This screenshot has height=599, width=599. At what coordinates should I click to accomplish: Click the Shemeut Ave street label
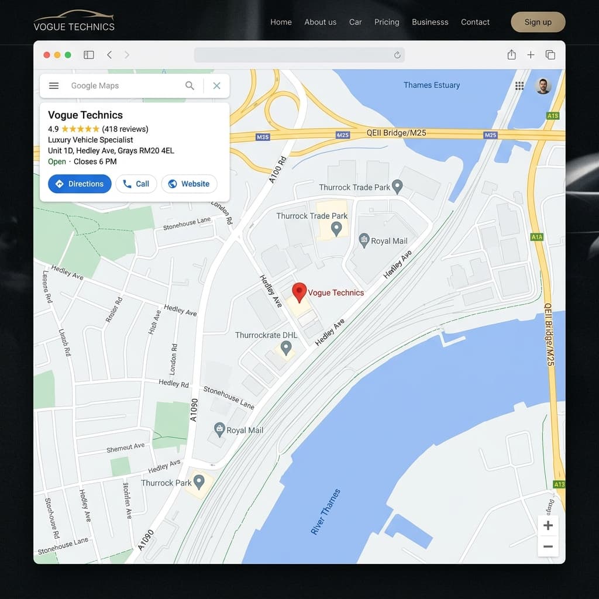125,447
